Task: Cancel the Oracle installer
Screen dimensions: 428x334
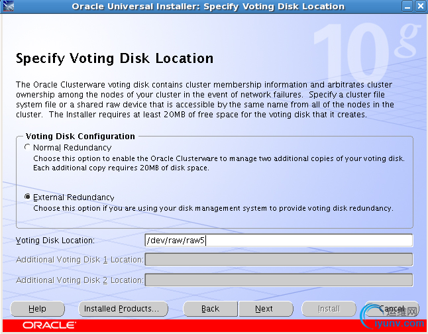Action: [x=392, y=309]
